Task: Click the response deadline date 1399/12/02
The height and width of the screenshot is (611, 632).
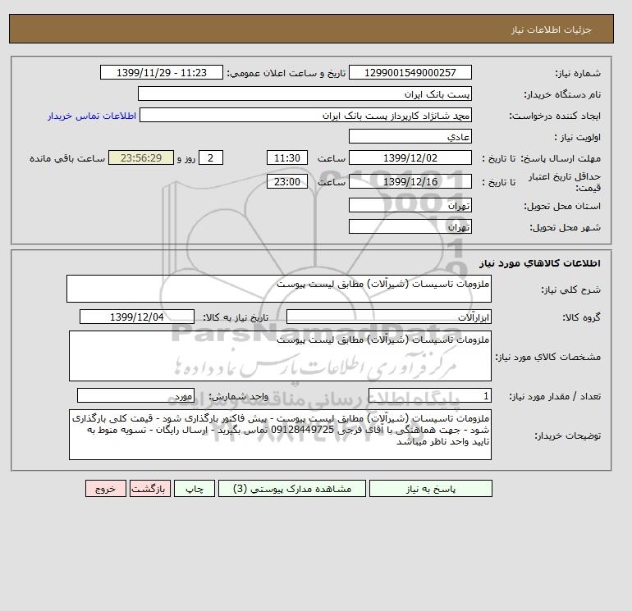Action: pos(410,158)
